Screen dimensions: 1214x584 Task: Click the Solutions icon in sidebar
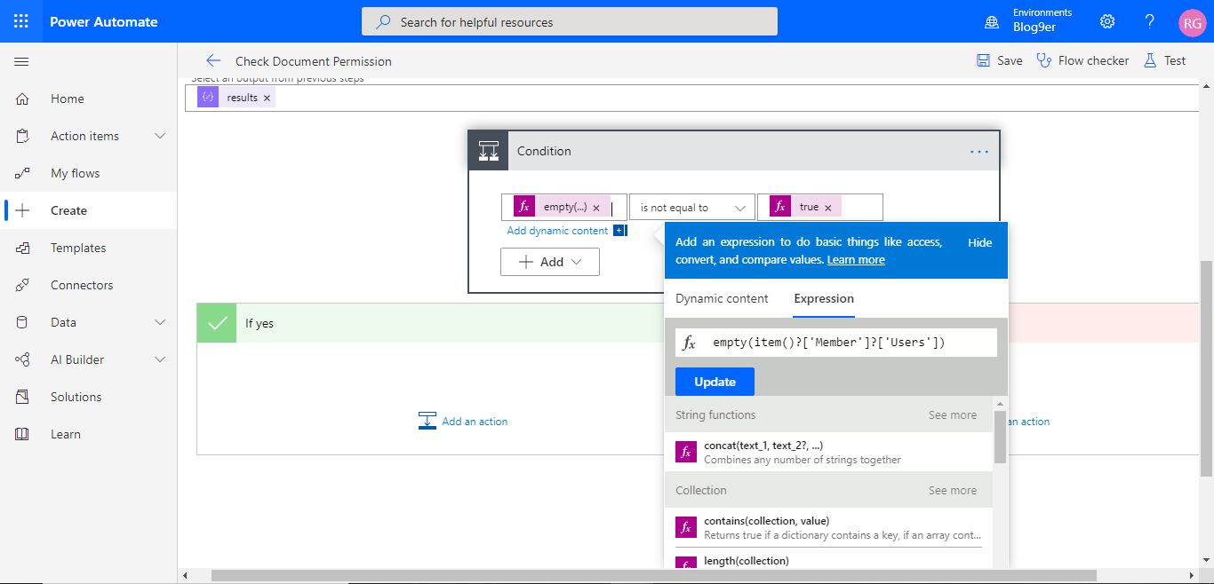[x=22, y=397]
